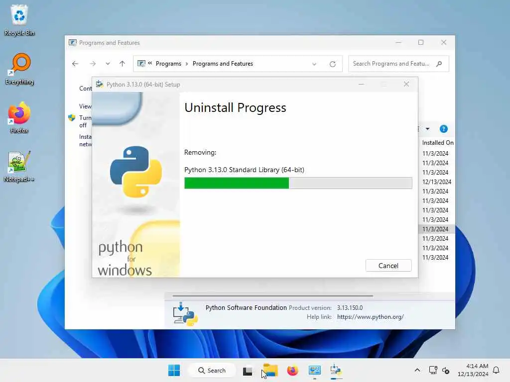Click the muted volume tray icon

click(446, 370)
